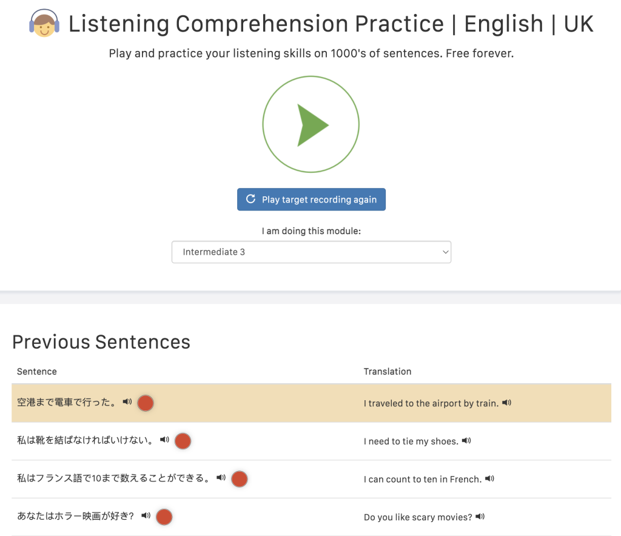
Task: Click the speaker icon next to 空港まで電車で行った
Action: pyautogui.click(x=127, y=403)
